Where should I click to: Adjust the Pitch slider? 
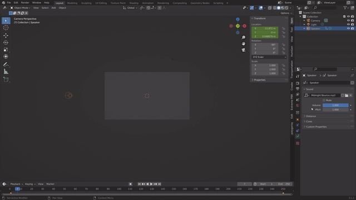coord(335,109)
